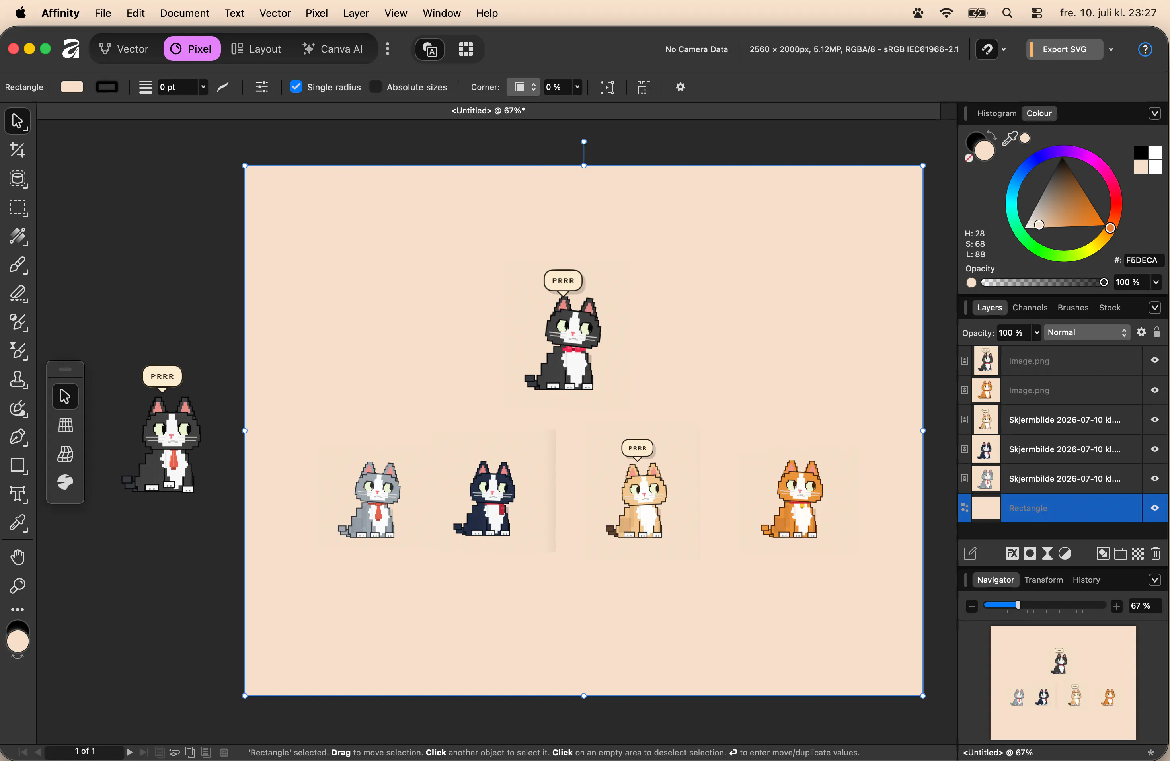Click the Export SVG button
Screen dimensions: 1170x761
(1064, 49)
